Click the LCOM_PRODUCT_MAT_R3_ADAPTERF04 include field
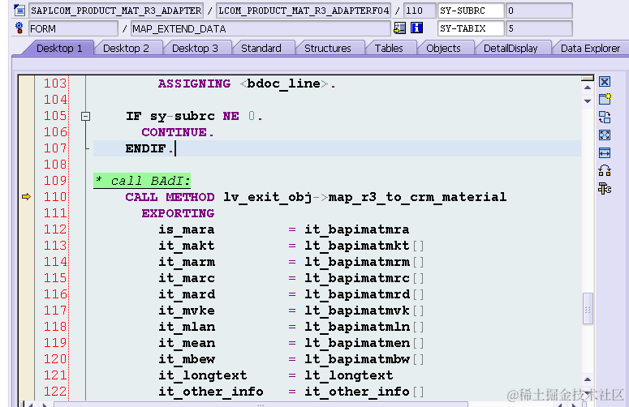Screen dimensions: 629x407 (x=304, y=11)
